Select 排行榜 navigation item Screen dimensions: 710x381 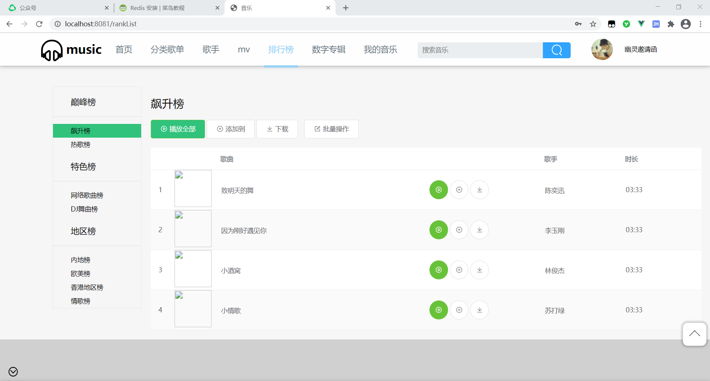281,49
